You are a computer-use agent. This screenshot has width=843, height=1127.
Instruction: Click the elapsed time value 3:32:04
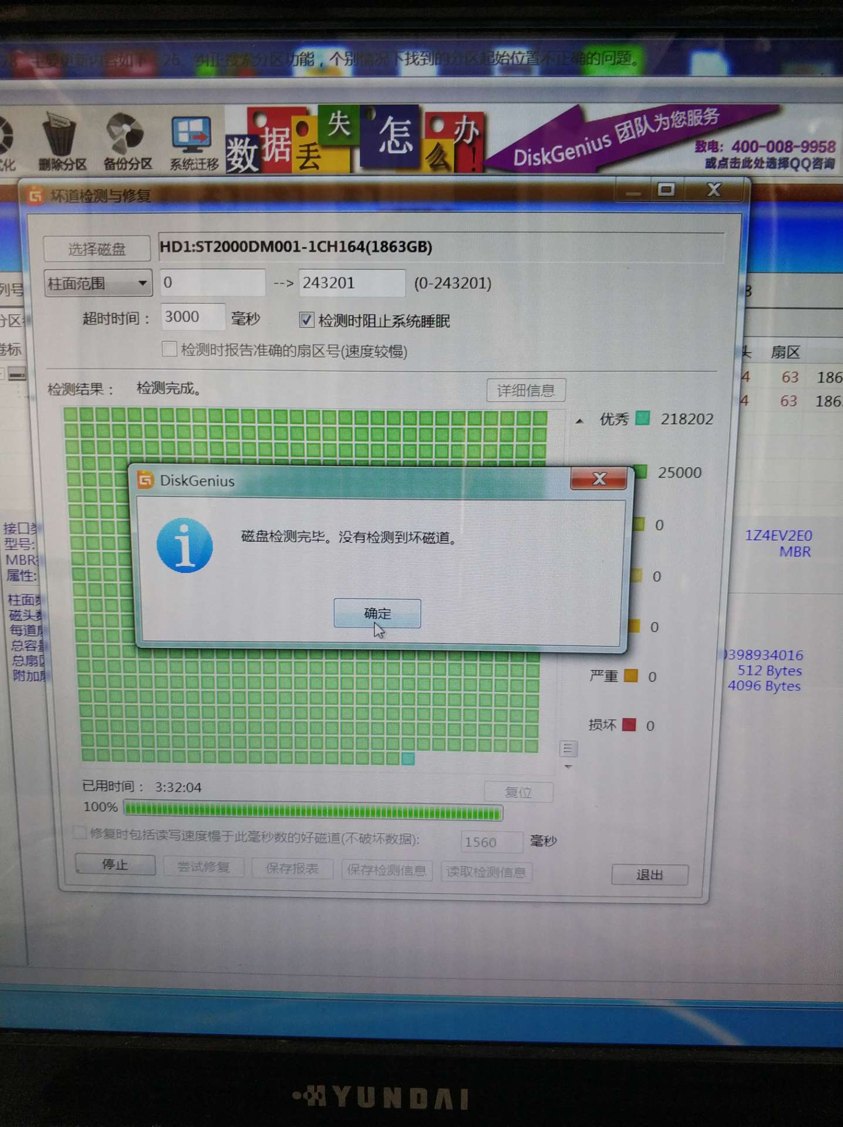click(x=178, y=787)
